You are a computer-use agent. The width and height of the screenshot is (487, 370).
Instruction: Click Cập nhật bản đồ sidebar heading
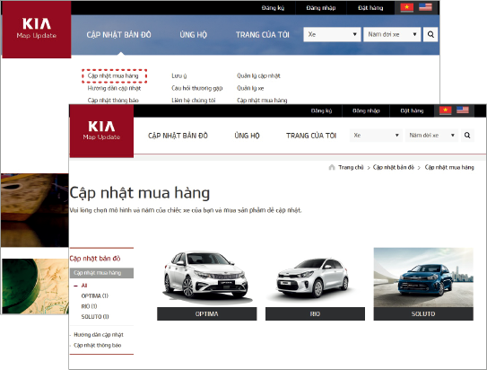click(x=95, y=259)
